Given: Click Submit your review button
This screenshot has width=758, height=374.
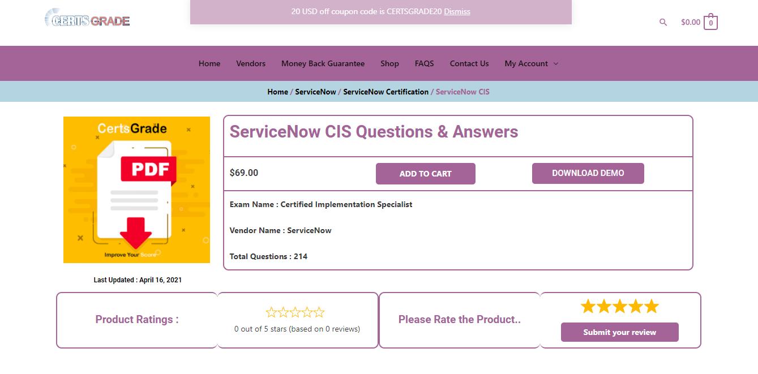Looking at the screenshot, I should [x=620, y=332].
